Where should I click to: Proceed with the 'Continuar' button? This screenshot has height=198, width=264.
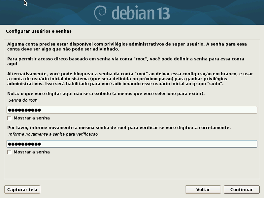pos(242,189)
